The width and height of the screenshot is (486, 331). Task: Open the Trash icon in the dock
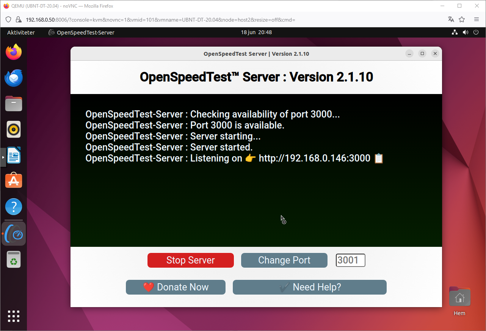coord(14,260)
